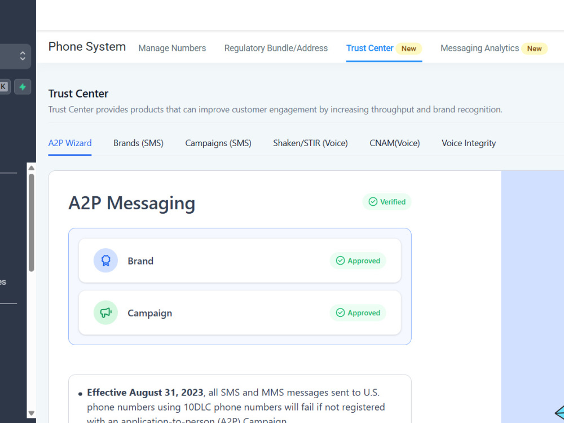Click the Campaign megaphone icon

[106, 312]
